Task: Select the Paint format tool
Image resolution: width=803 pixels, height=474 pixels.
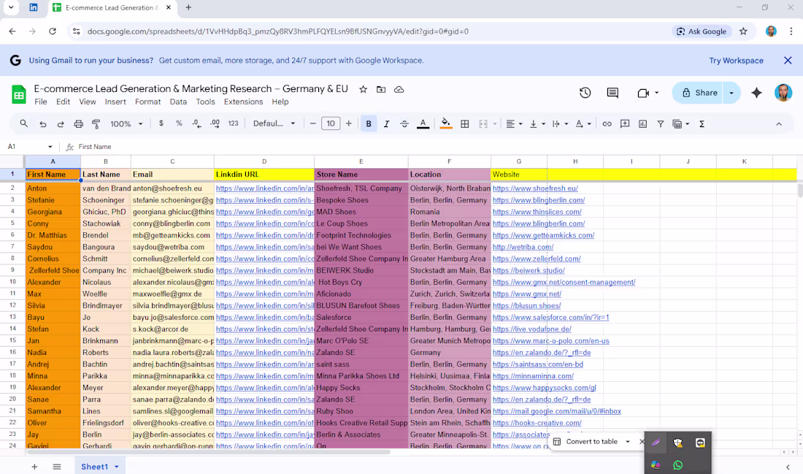Action: pos(96,123)
